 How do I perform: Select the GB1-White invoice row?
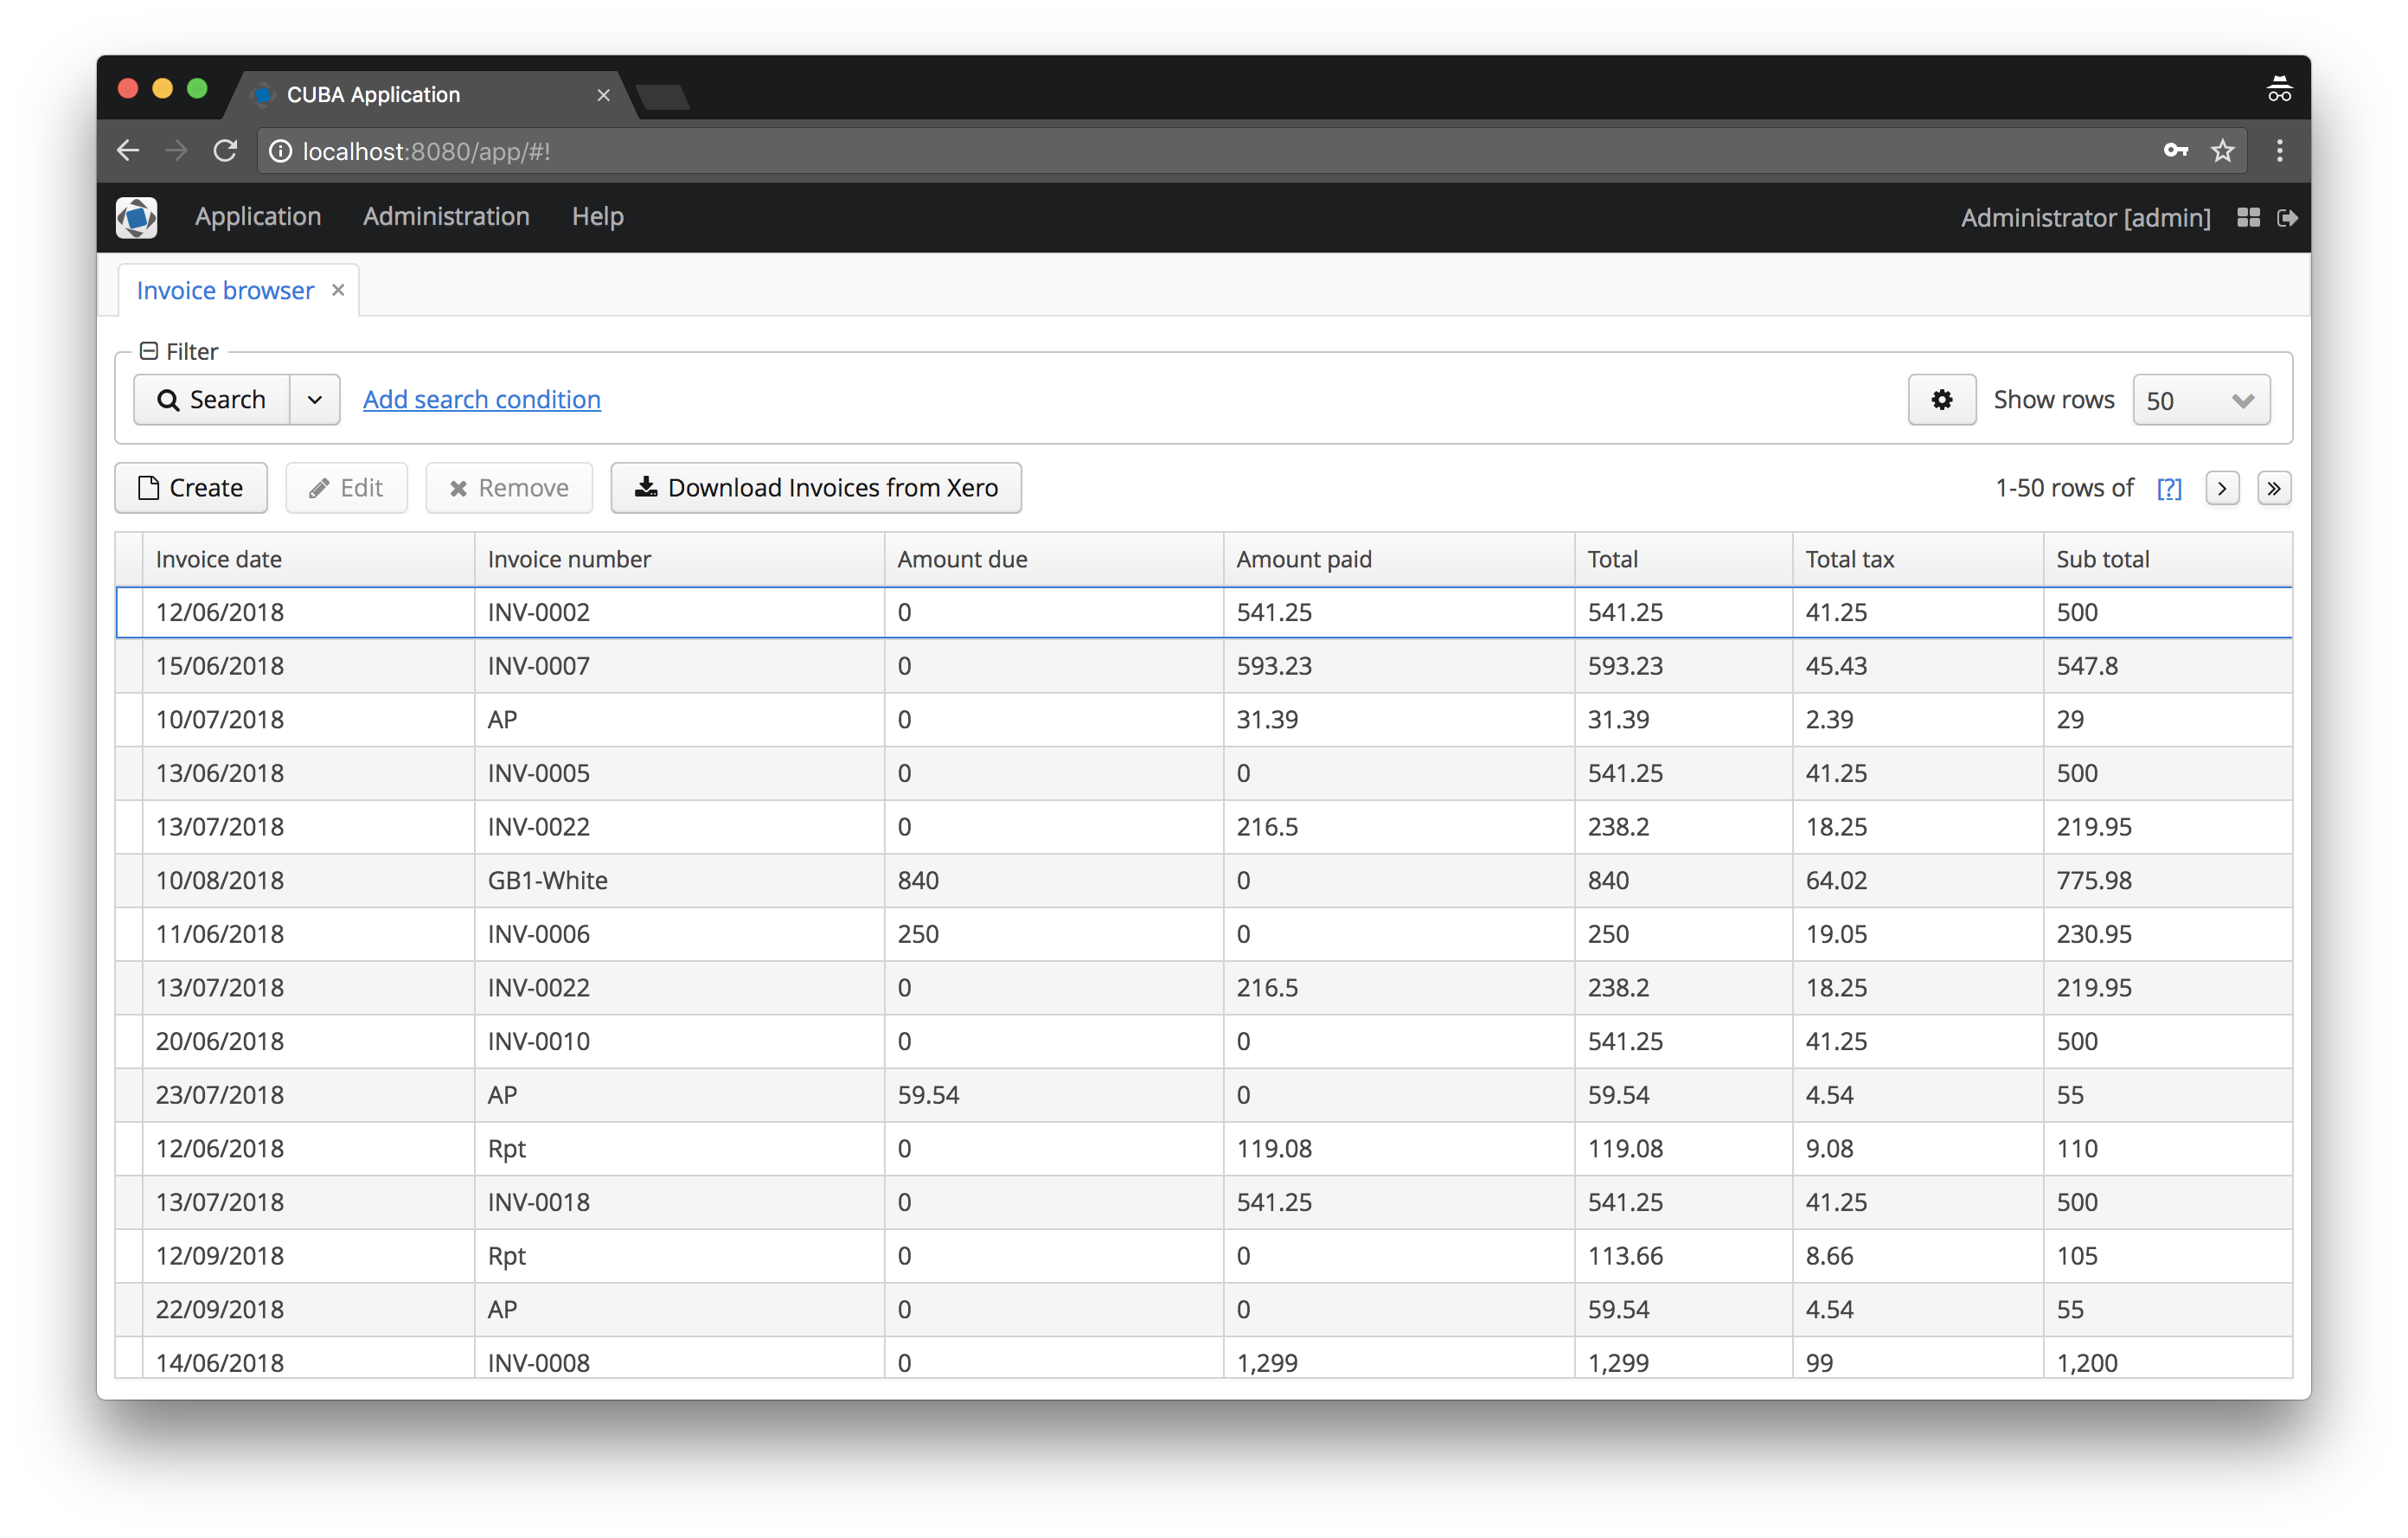click(x=547, y=880)
